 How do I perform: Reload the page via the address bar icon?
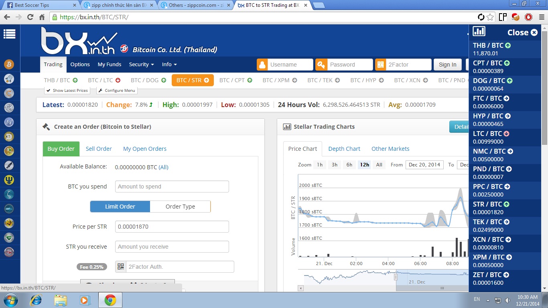[30, 17]
